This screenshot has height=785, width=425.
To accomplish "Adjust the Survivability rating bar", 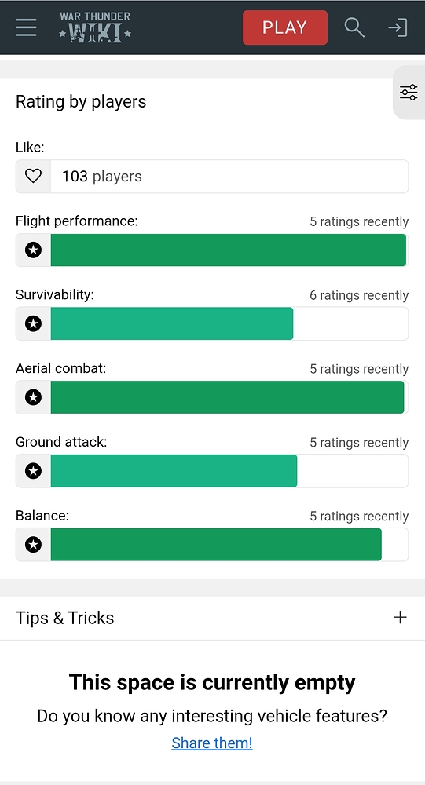I will pos(229,323).
